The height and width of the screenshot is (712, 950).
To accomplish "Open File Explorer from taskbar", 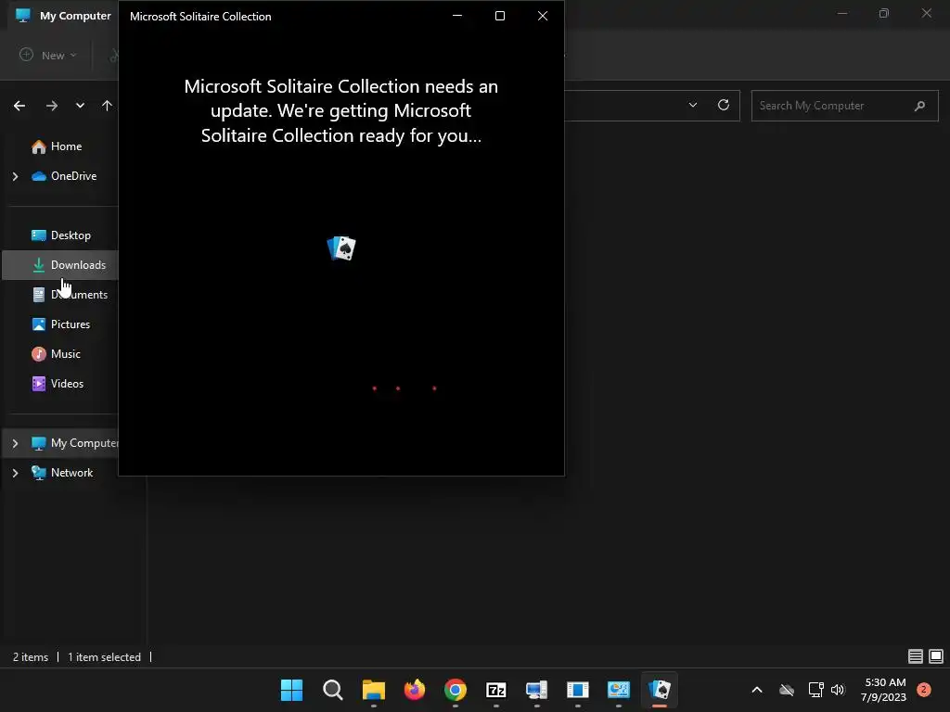I will pyautogui.click(x=374, y=690).
